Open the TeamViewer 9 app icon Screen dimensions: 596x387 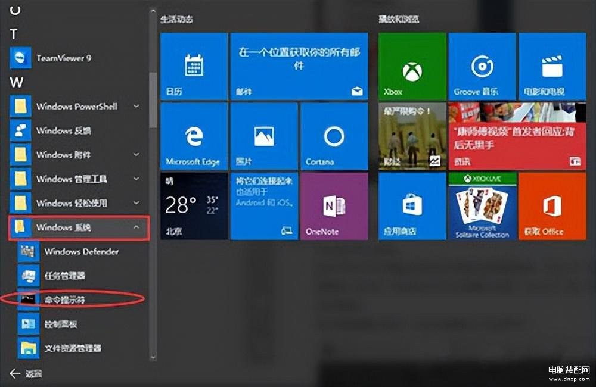[x=20, y=58]
